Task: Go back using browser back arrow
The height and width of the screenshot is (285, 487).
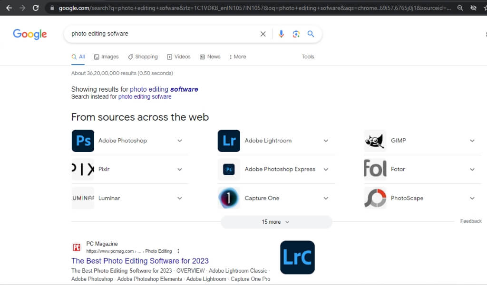Action: pos(9,8)
